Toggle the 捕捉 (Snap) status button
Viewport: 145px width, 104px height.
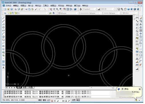(40, 100)
